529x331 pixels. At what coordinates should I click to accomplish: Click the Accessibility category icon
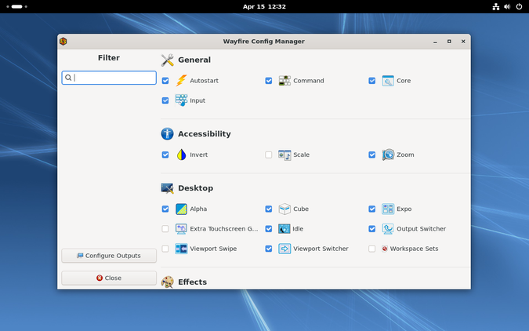(168, 134)
